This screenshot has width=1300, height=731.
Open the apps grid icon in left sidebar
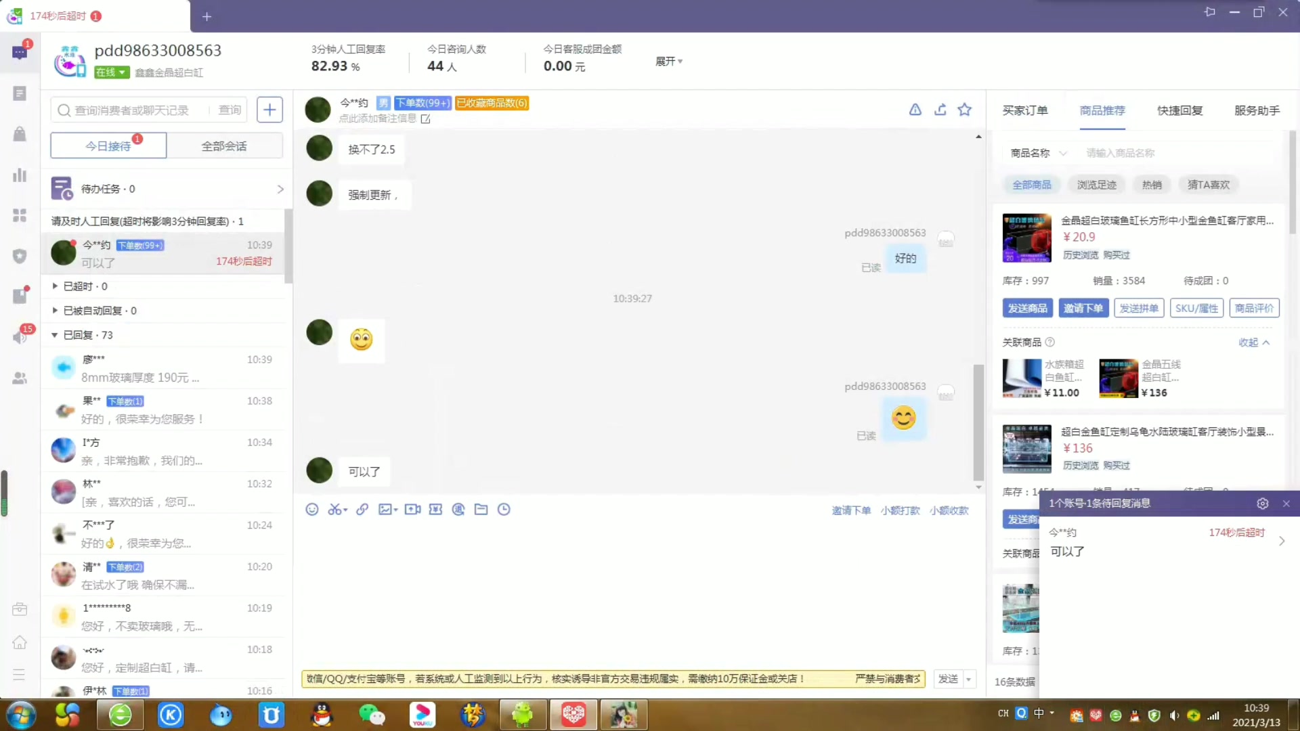[x=20, y=215]
